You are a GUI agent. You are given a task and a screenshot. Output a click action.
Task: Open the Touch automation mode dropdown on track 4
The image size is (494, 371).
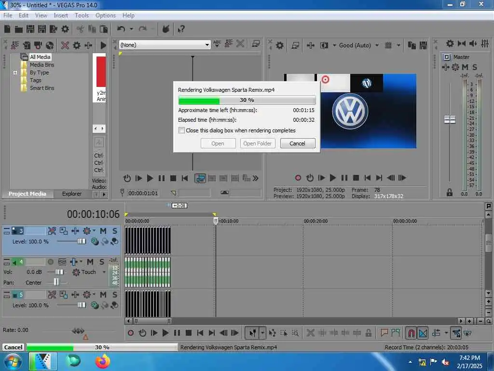coord(104,272)
